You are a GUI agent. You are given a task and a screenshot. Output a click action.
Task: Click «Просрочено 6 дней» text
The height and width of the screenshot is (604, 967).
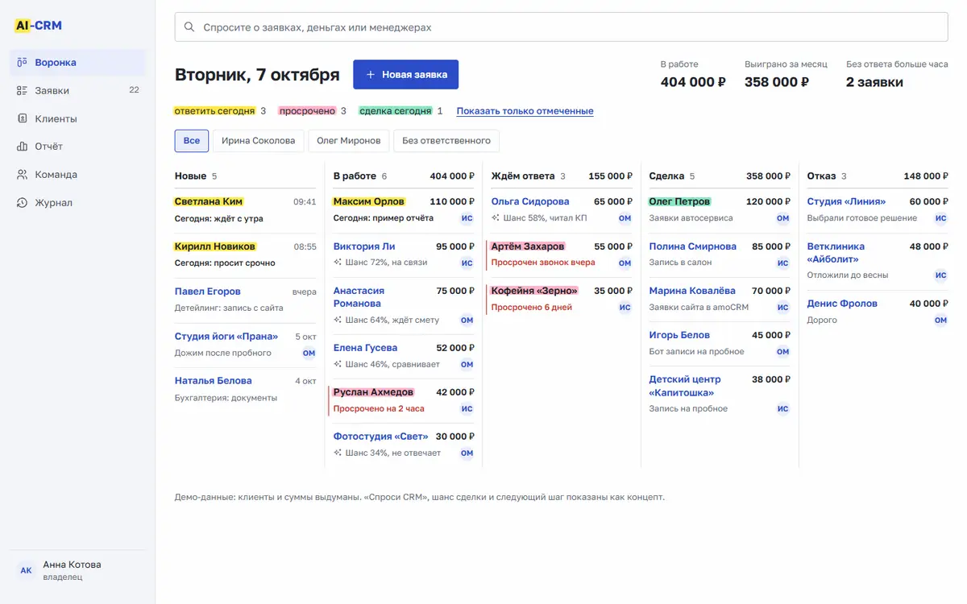[x=531, y=308]
